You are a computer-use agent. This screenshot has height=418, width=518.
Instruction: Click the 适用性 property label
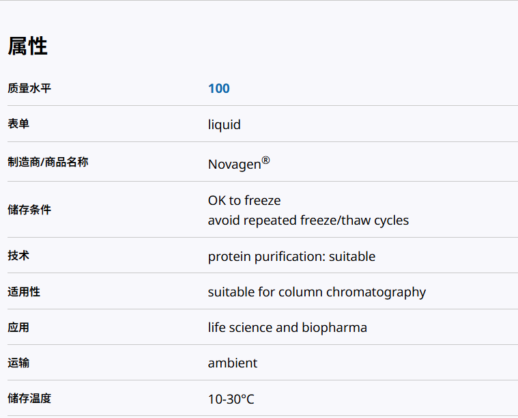click(x=24, y=292)
